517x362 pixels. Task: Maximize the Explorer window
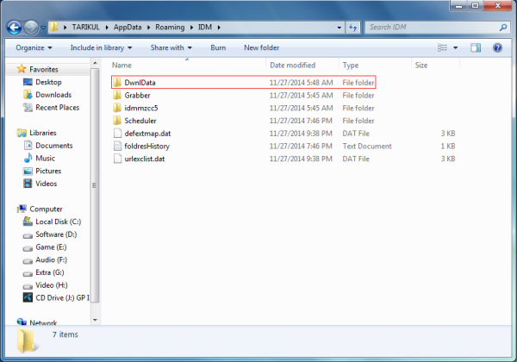point(475,6)
